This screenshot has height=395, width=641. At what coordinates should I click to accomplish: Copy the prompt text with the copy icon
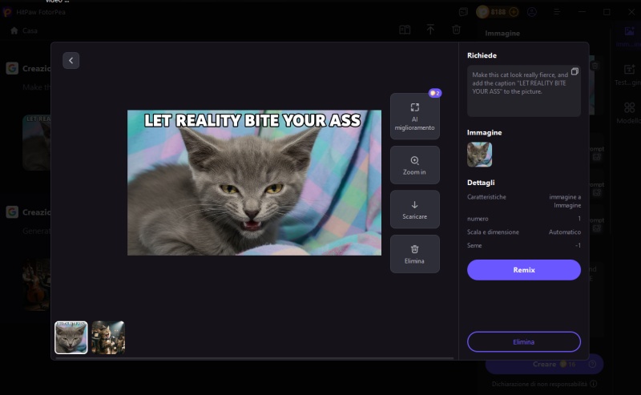coord(574,72)
